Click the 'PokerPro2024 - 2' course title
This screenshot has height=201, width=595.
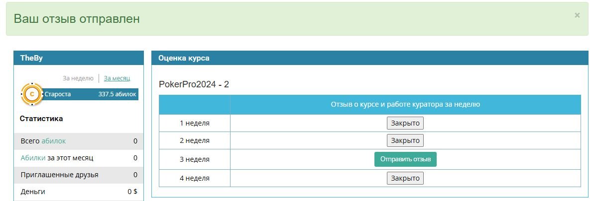(194, 84)
